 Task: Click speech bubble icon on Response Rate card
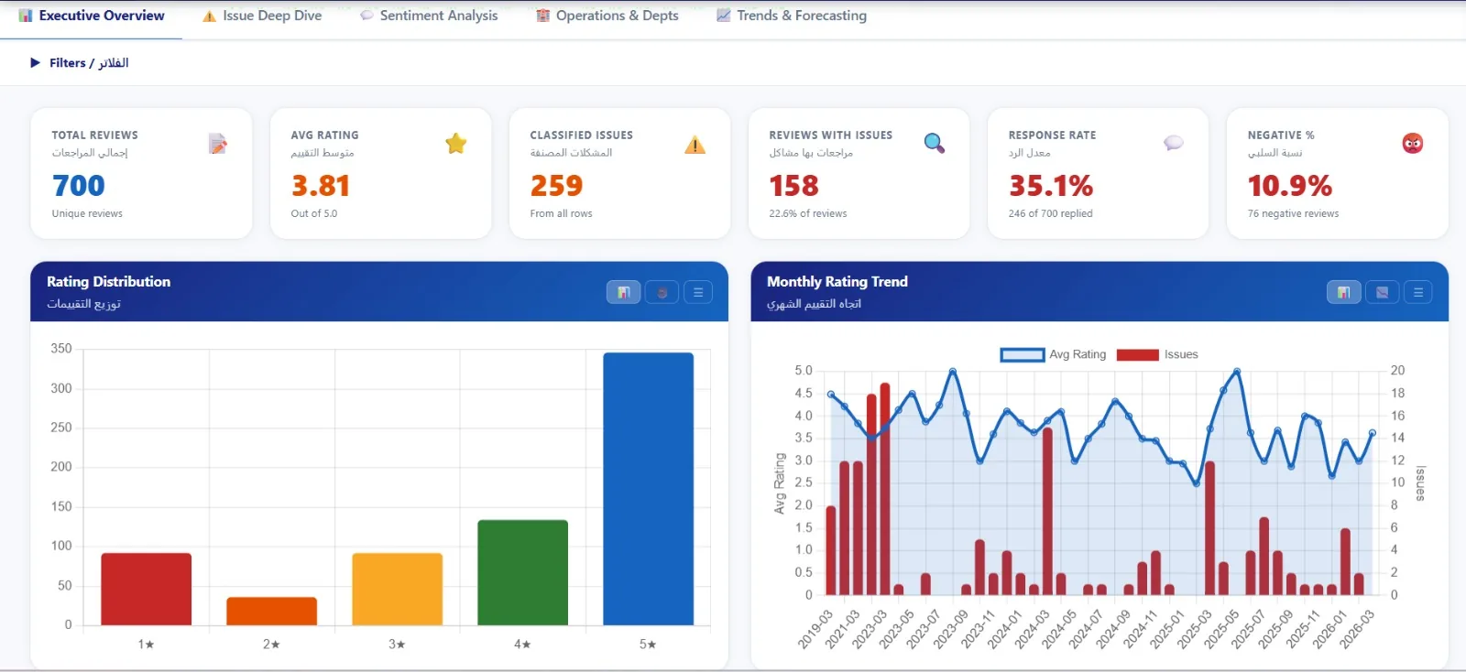(1173, 143)
